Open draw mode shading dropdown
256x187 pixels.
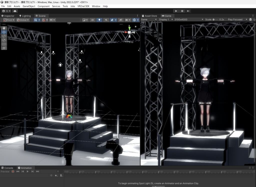(85, 20)
